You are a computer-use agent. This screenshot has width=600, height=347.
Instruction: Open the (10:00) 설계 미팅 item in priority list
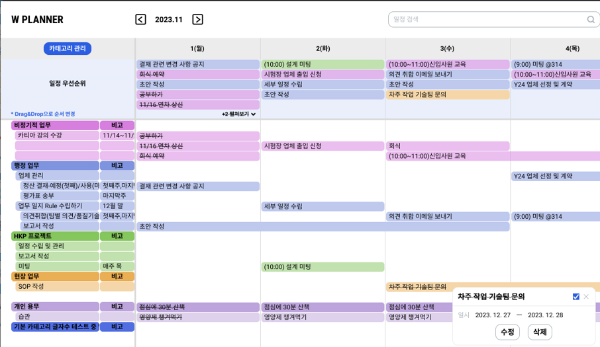(x=323, y=65)
